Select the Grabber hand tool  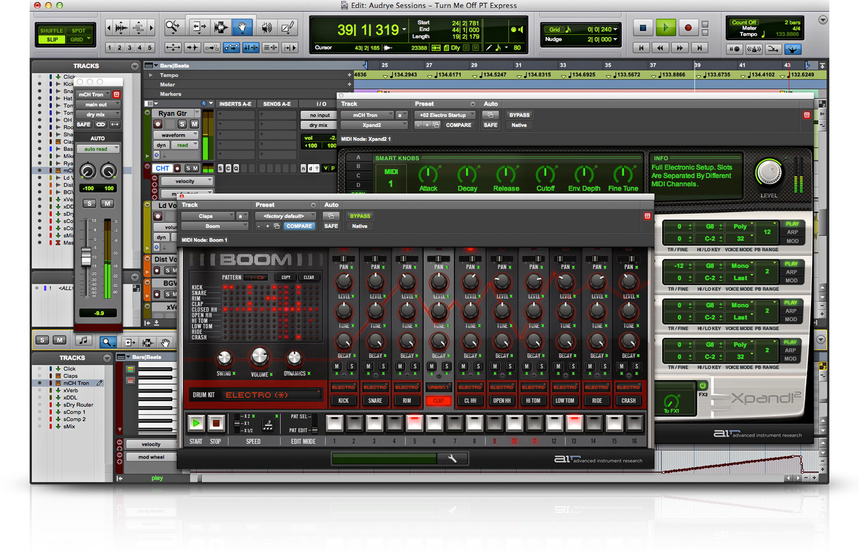[242, 27]
